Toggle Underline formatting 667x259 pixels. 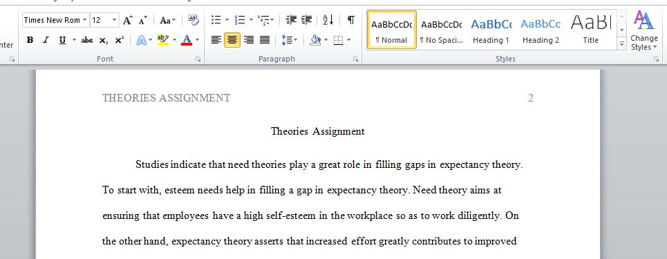click(x=62, y=40)
